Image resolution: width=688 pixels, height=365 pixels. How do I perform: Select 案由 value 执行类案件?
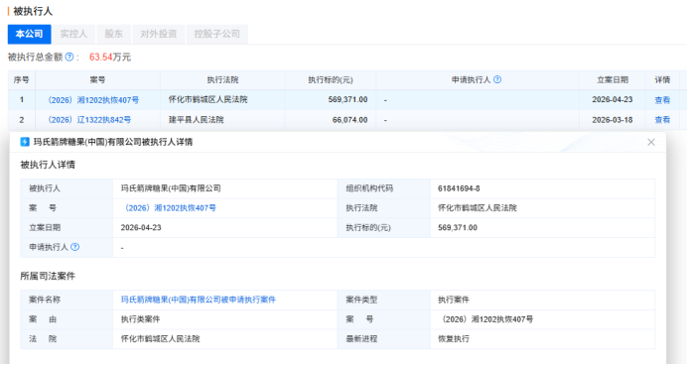(140, 319)
